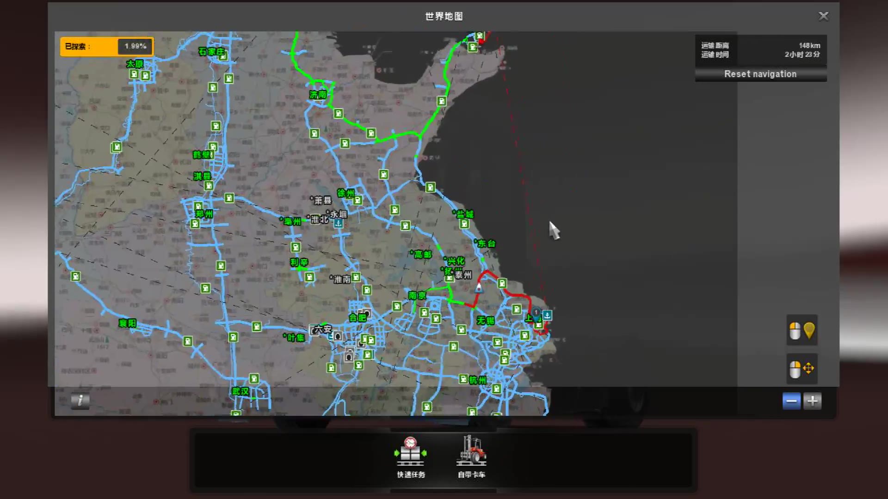Image resolution: width=888 pixels, height=499 pixels.
Task: Select the mouse pan-move icon
Action: tap(802, 369)
